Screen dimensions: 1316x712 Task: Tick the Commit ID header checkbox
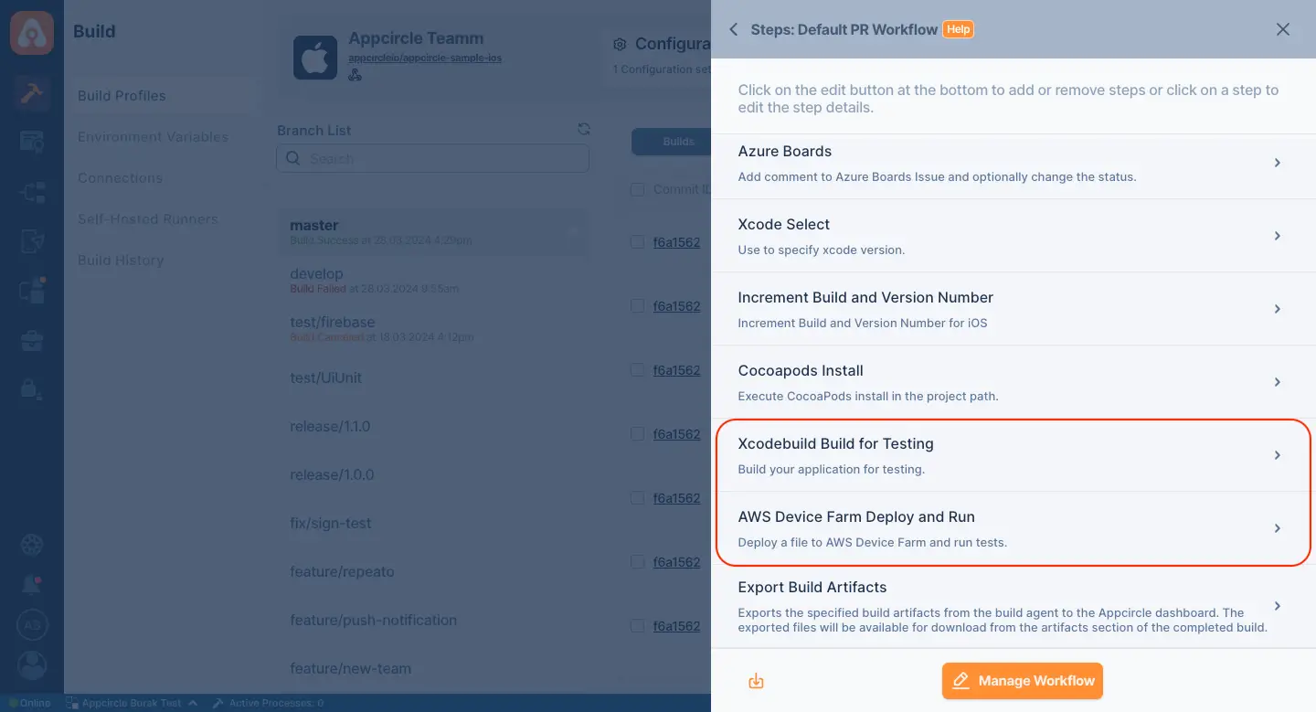tap(637, 189)
